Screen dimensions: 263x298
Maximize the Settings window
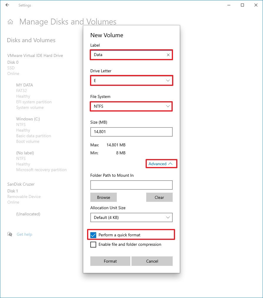coord(242,5)
